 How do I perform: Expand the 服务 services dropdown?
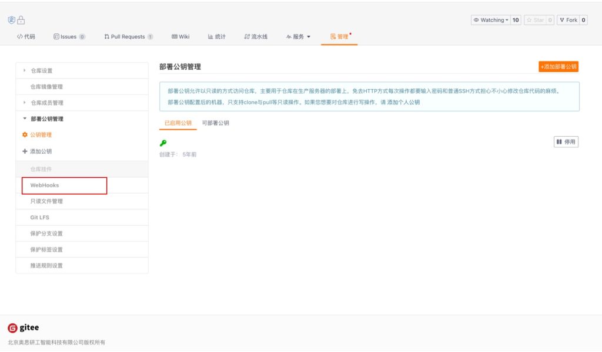pos(299,36)
